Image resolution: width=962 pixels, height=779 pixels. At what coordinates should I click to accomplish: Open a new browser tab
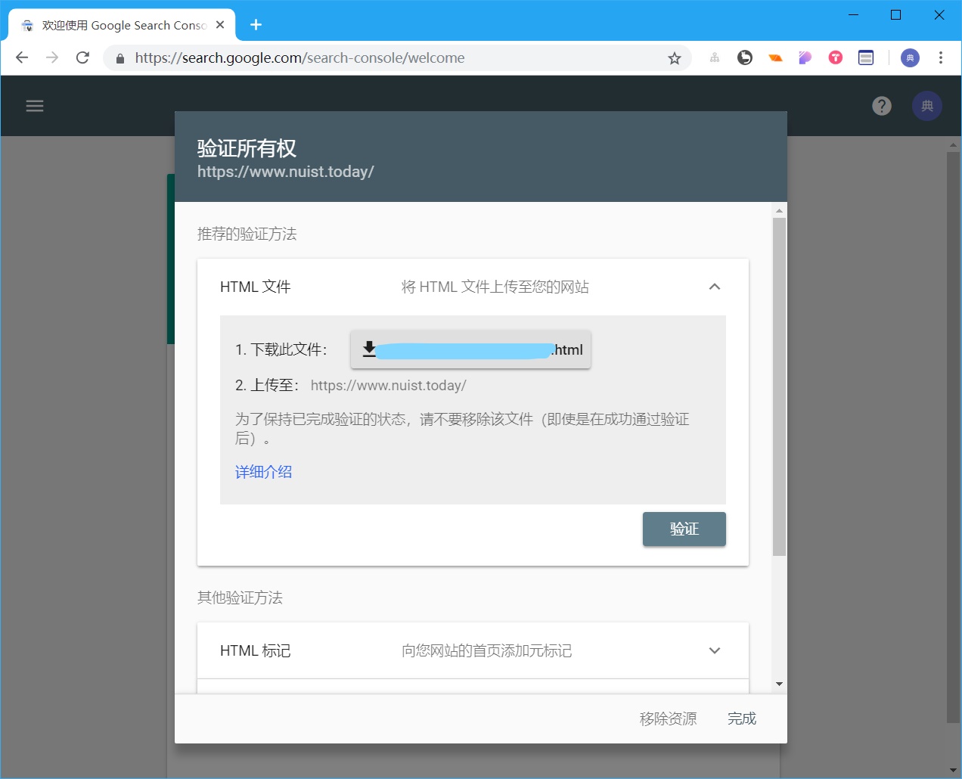(256, 25)
